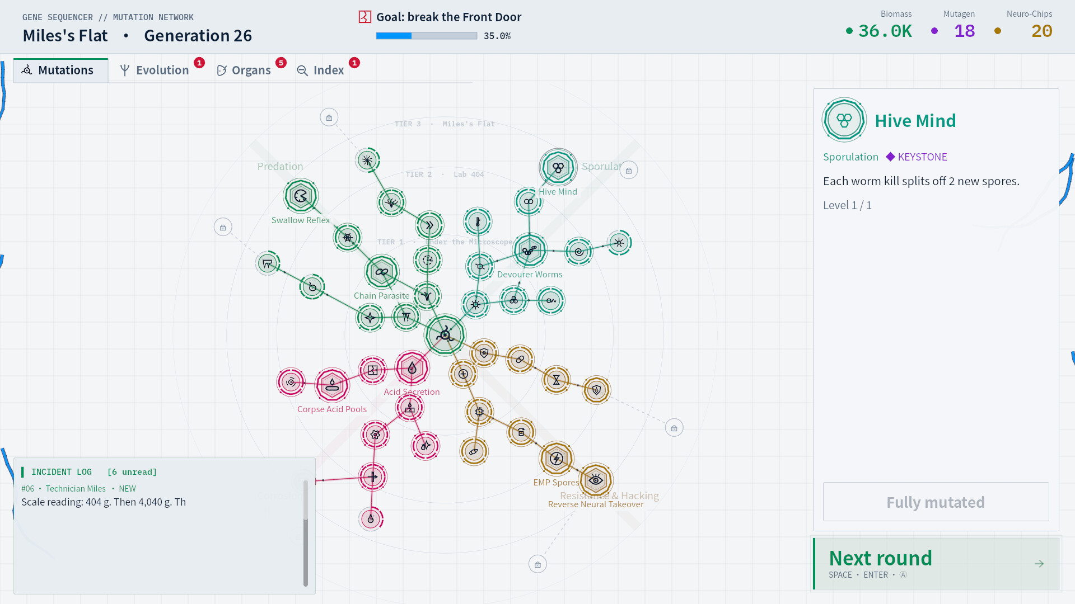Click the locked node at top of network
This screenshot has height=604, width=1075.
pyautogui.click(x=329, y=117)
